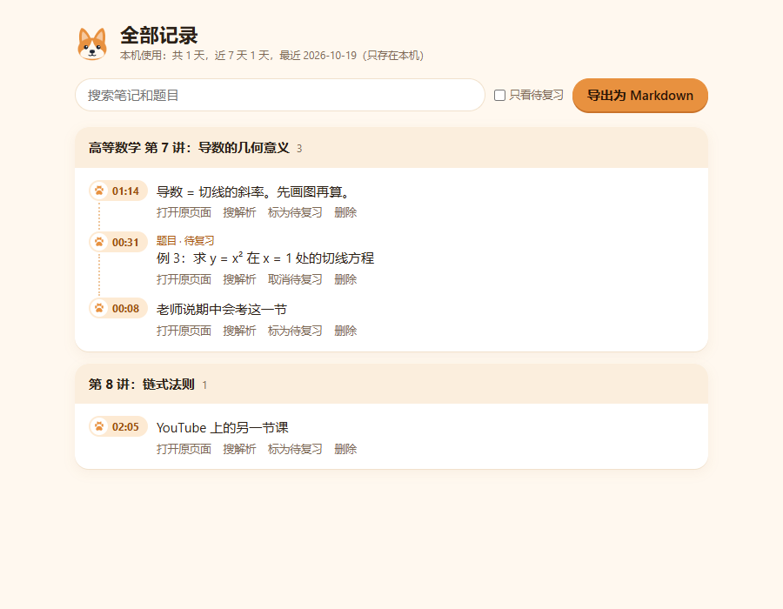The width and height of the screenshot is (783, 609).
Task: Click the text 老师说期中会考这一节
Action: click(222, 310)
